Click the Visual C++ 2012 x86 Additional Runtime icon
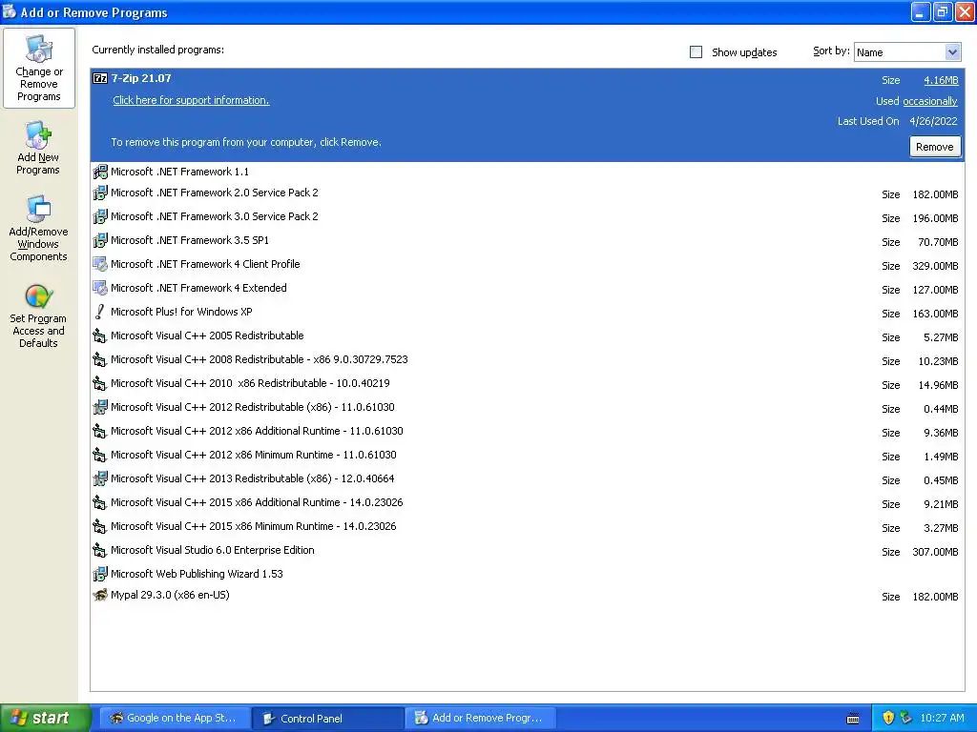Viewport: 977px width, 732px height. pos(99,431)
